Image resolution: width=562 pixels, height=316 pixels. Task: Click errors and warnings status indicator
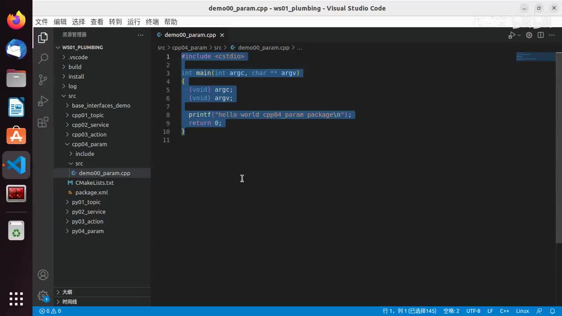click(50, 311)
